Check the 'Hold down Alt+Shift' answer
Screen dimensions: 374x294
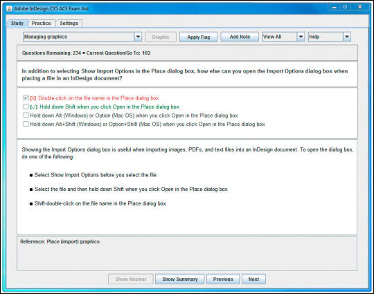tap(26, 124)
